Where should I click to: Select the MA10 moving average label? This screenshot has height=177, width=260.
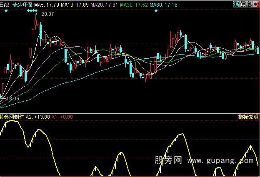coord(74,5)
